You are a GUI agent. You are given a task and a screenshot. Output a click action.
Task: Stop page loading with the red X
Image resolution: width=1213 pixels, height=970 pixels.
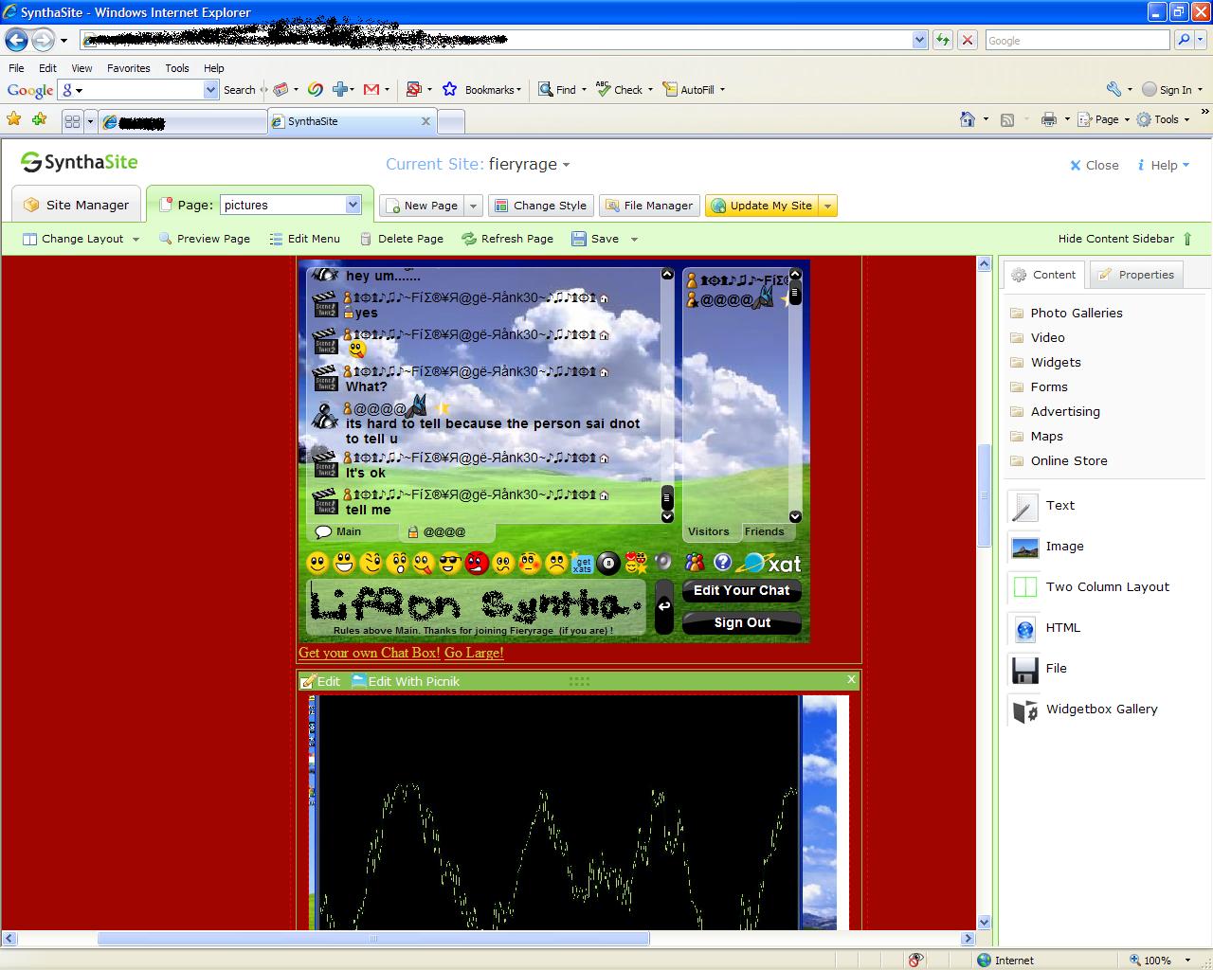click(968, 40)
